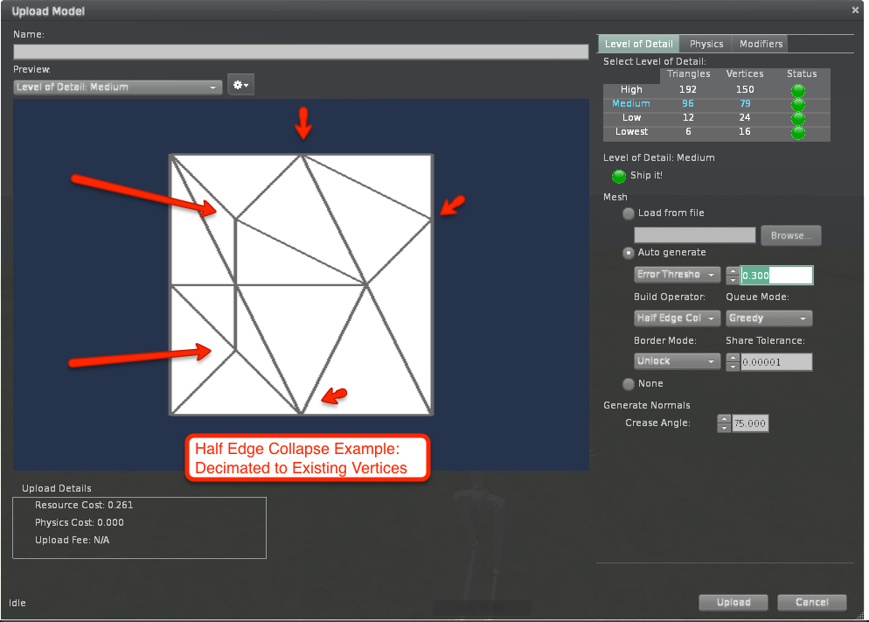
Task: Click the Browse... button
Action: [790, 235]
